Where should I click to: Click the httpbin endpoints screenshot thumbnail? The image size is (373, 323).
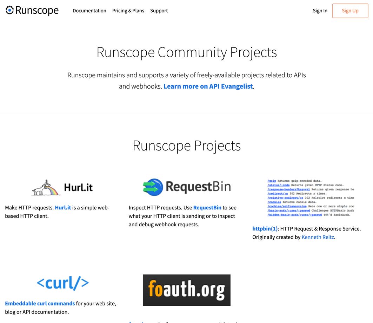click(x=311, y=198)
